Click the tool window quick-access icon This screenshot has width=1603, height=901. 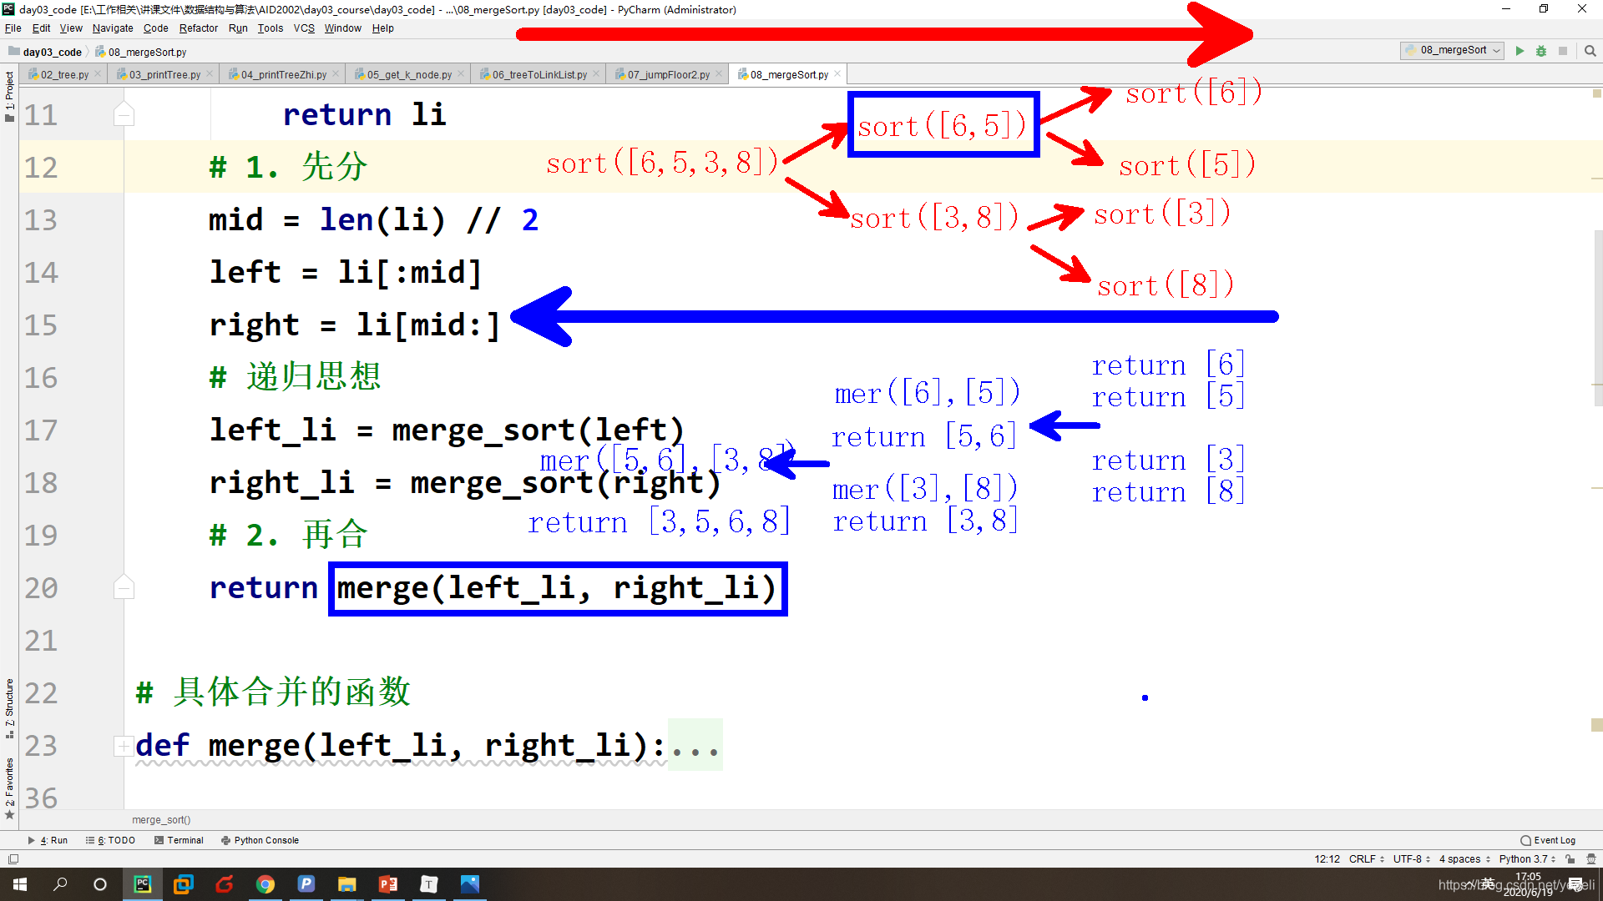pos(13,859)
